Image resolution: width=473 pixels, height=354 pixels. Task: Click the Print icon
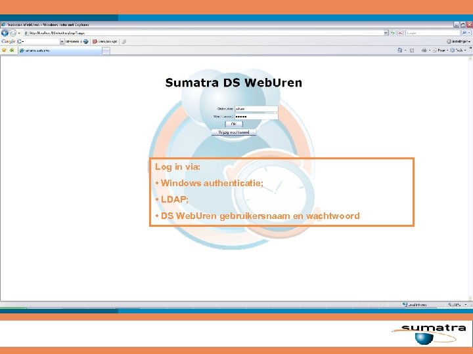(424, 50)
